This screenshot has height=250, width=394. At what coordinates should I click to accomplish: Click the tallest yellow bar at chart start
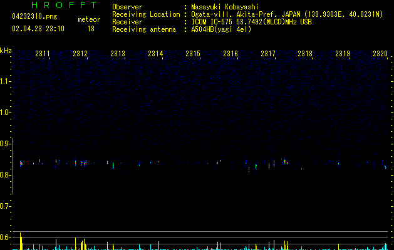[21, 241]
